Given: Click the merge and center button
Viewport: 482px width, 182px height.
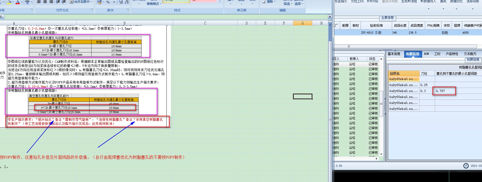Looking at the screenshot, I should (80, 2).
